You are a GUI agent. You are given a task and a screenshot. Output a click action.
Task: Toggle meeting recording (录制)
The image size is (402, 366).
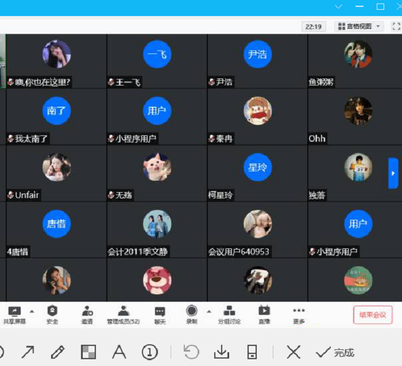pyautogui.click(x=192, y=313)
